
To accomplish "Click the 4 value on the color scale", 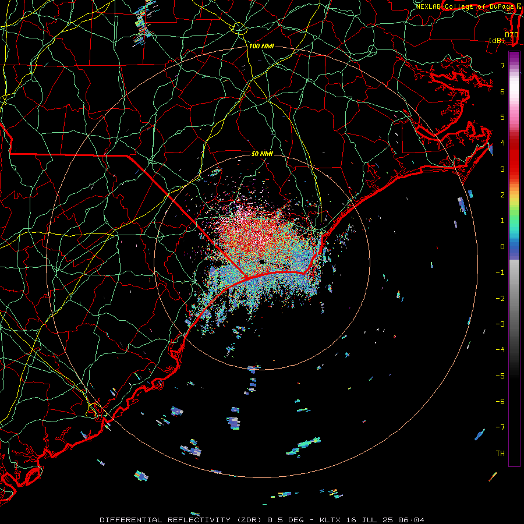I will click(x=502, y=143).
